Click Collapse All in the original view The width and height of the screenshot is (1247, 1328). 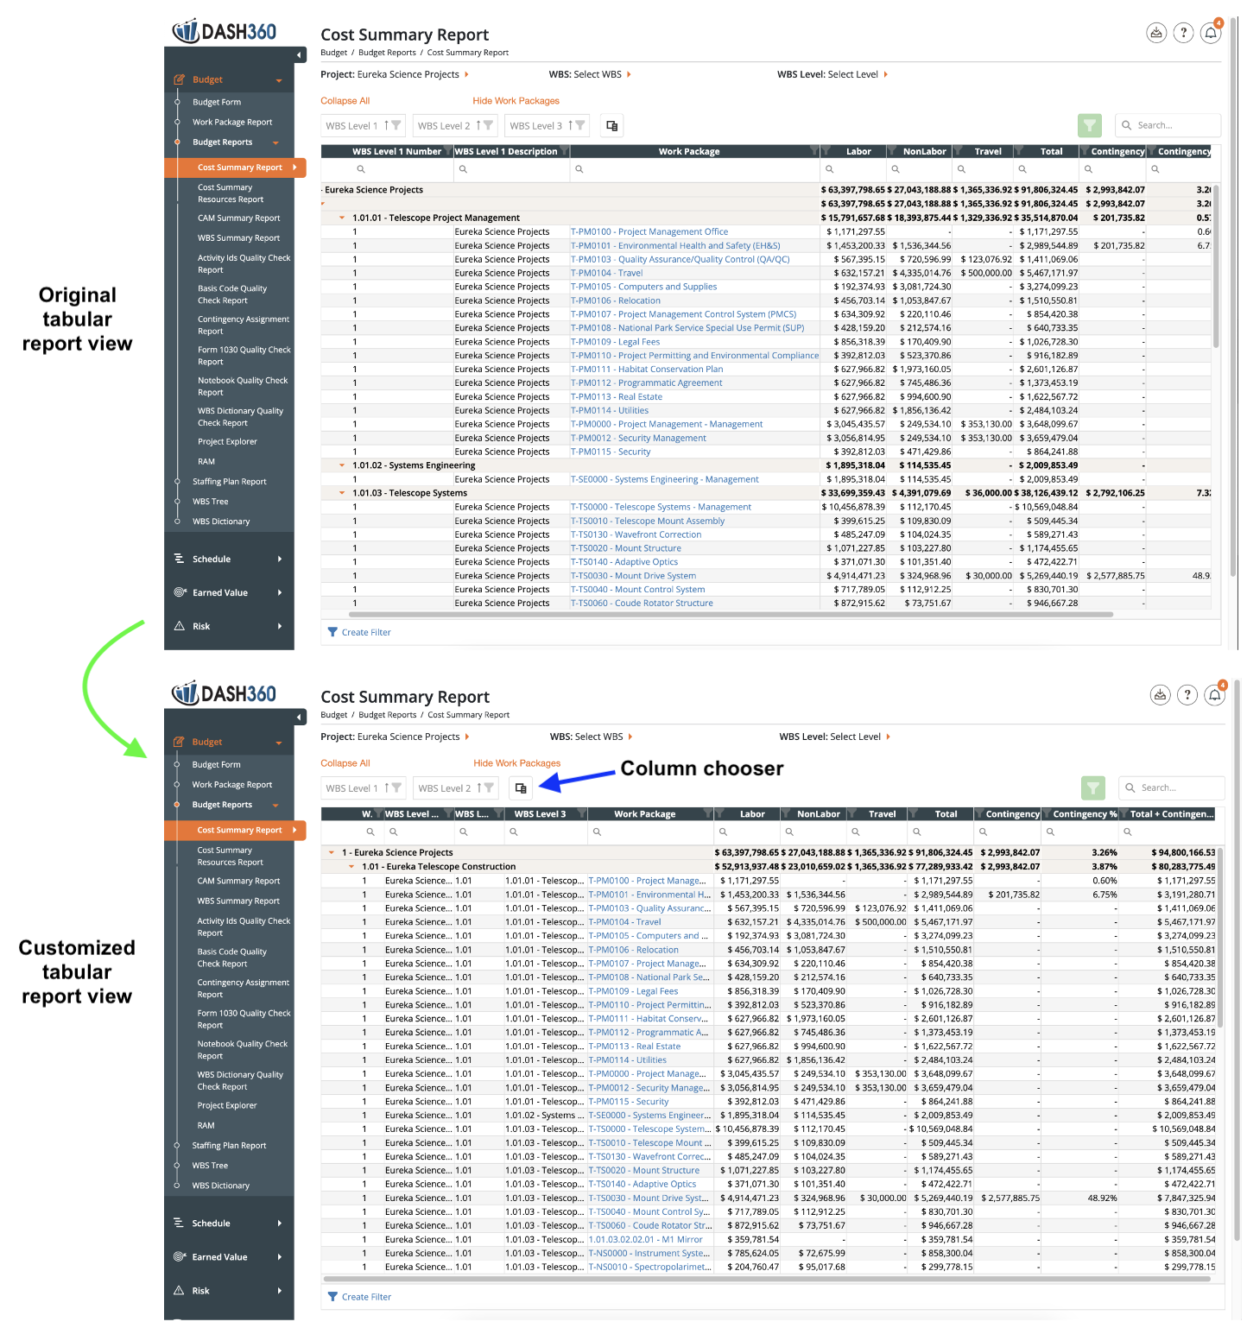pos(345,101)
